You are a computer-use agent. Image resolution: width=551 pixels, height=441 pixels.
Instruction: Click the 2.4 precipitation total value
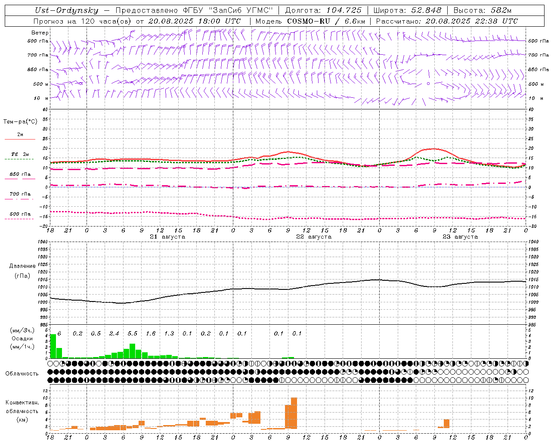(x=114, y=334)
